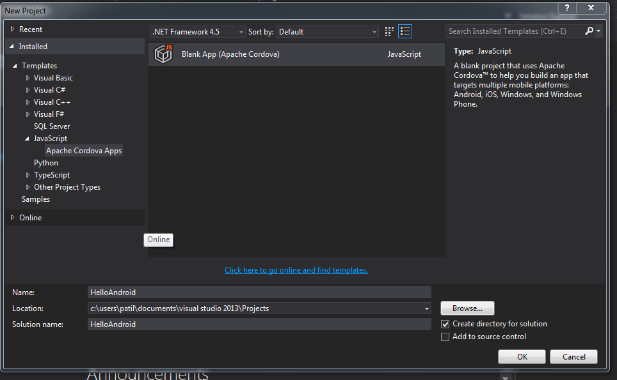The image size is (617, 380).
Task: Expand Other Project Types node arrow
Action: coord(28,187)
